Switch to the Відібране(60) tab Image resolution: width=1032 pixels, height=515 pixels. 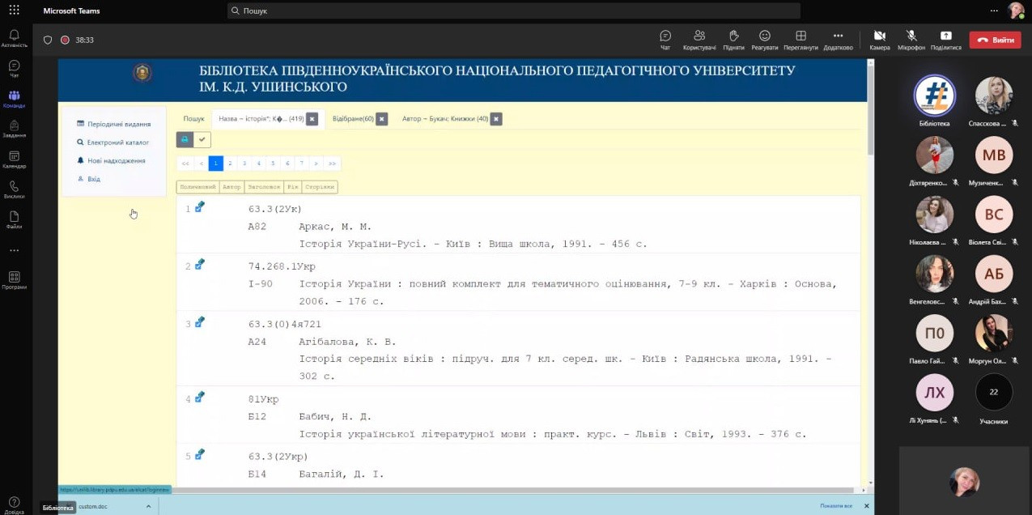click(x=353, y=119)
